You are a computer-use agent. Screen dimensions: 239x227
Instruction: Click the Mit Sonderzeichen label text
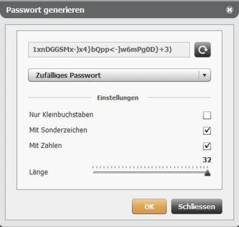click(58, 130)
